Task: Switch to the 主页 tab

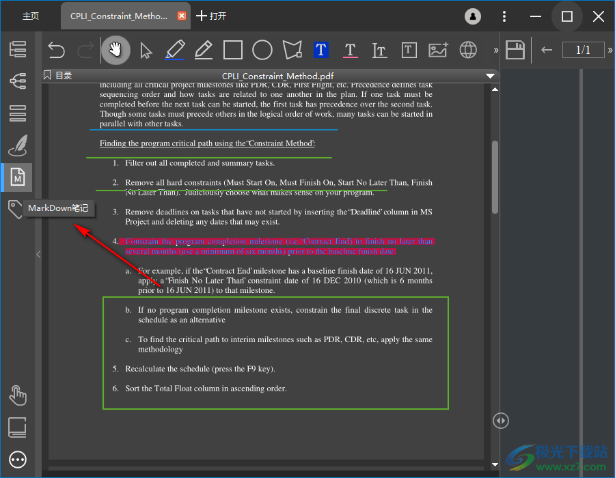Action: point(31,16)
